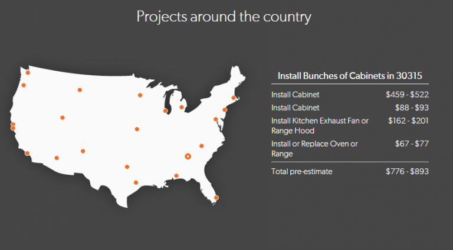Select the Boston project dot
Image resolution: width=453 pixels, height=250 pixels.
tap(234, 98)
